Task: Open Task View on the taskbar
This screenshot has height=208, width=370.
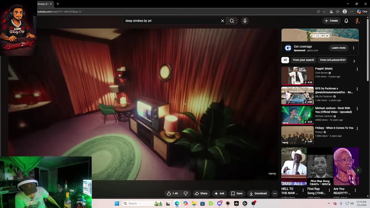Action: [x=168, y=203]
